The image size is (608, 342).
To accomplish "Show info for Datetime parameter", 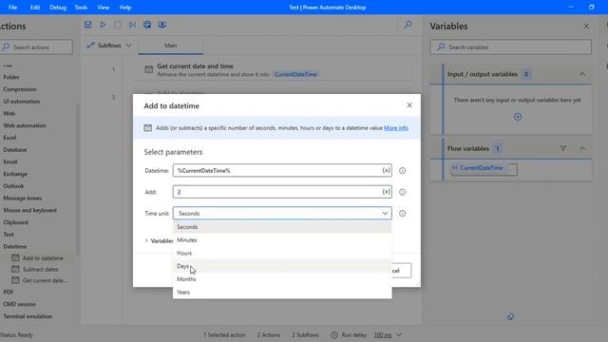I will (x=403, y=171).
